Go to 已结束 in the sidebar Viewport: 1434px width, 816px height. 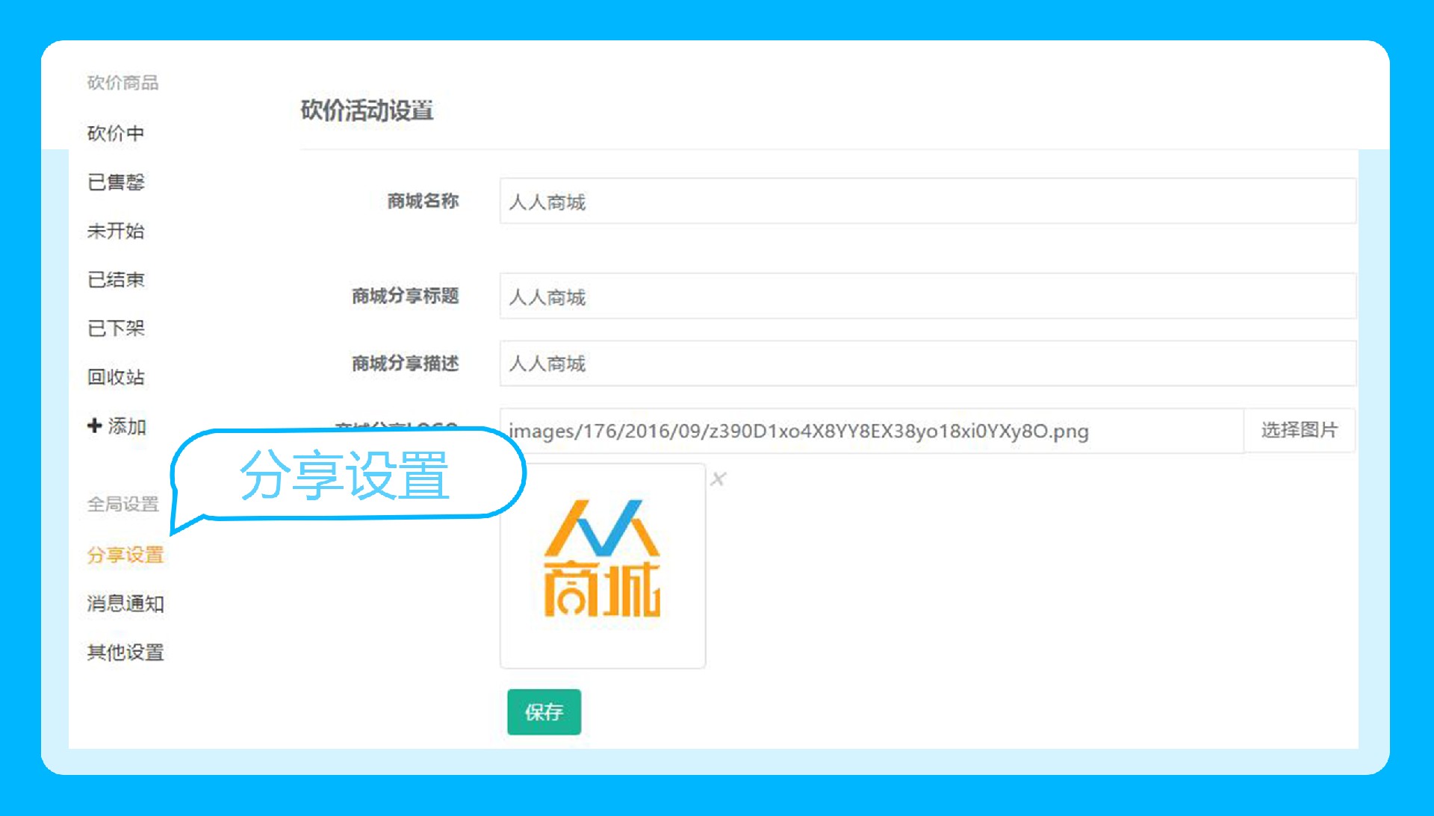pos(116,280)
